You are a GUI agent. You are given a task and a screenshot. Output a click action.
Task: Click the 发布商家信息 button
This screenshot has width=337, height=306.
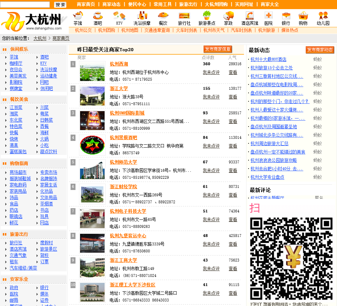coord(218,49)
